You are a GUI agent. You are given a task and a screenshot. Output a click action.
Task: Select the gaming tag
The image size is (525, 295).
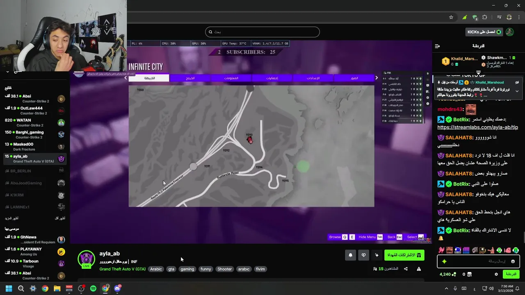click(x=187, y=269)
